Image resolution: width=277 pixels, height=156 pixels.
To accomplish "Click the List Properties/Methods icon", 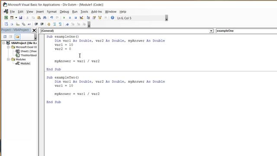I will (x=6, y=24).
